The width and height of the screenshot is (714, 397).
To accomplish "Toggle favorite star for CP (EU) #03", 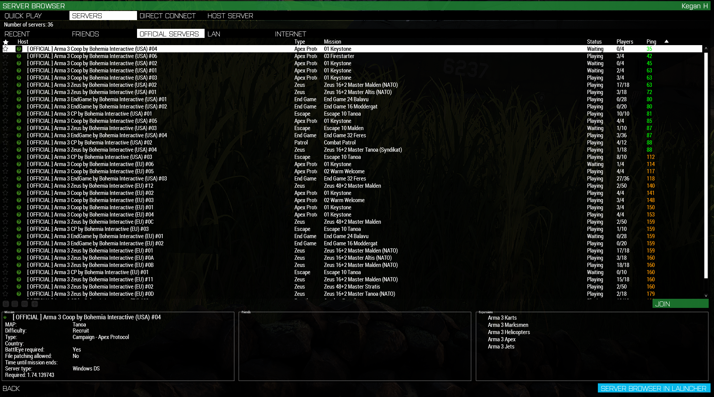I will (x=5, y=229).
